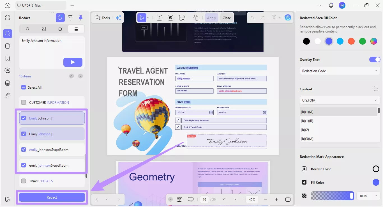Go to the Home icon in title bar
The height and width of the screenshot is (207, 383).
[x=8, y=5]
